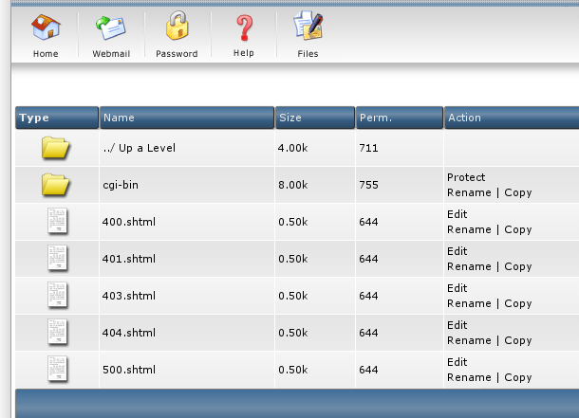The width and height of the screenshot is (579, 418).
Task: Open the Help question mark icon
Action: point(244,27)
